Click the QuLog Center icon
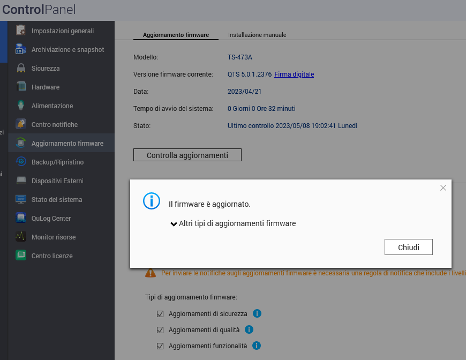The height and width of the screenshot is (360, 466). coord(21,218)
